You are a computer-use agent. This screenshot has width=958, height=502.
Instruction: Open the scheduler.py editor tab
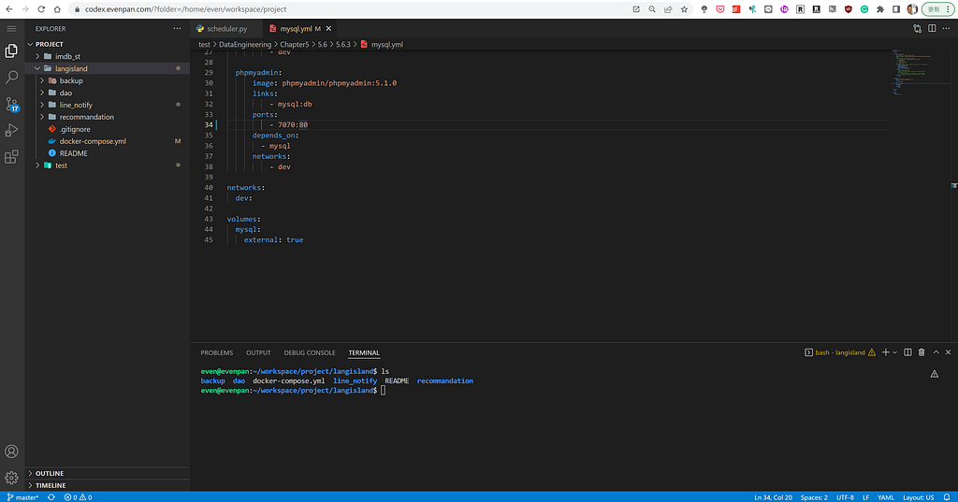coord(226,29)
